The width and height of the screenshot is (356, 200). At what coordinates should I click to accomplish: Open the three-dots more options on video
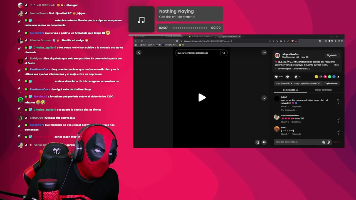pos(264,52)
